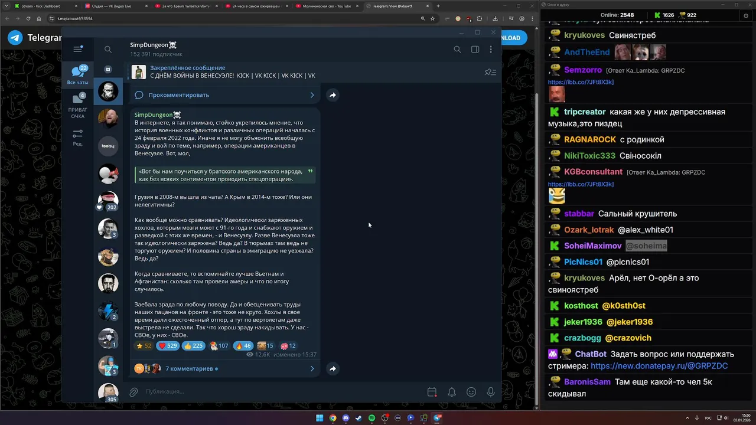
Task: Open the browser downloads icon
Action: tap(495, 18)
